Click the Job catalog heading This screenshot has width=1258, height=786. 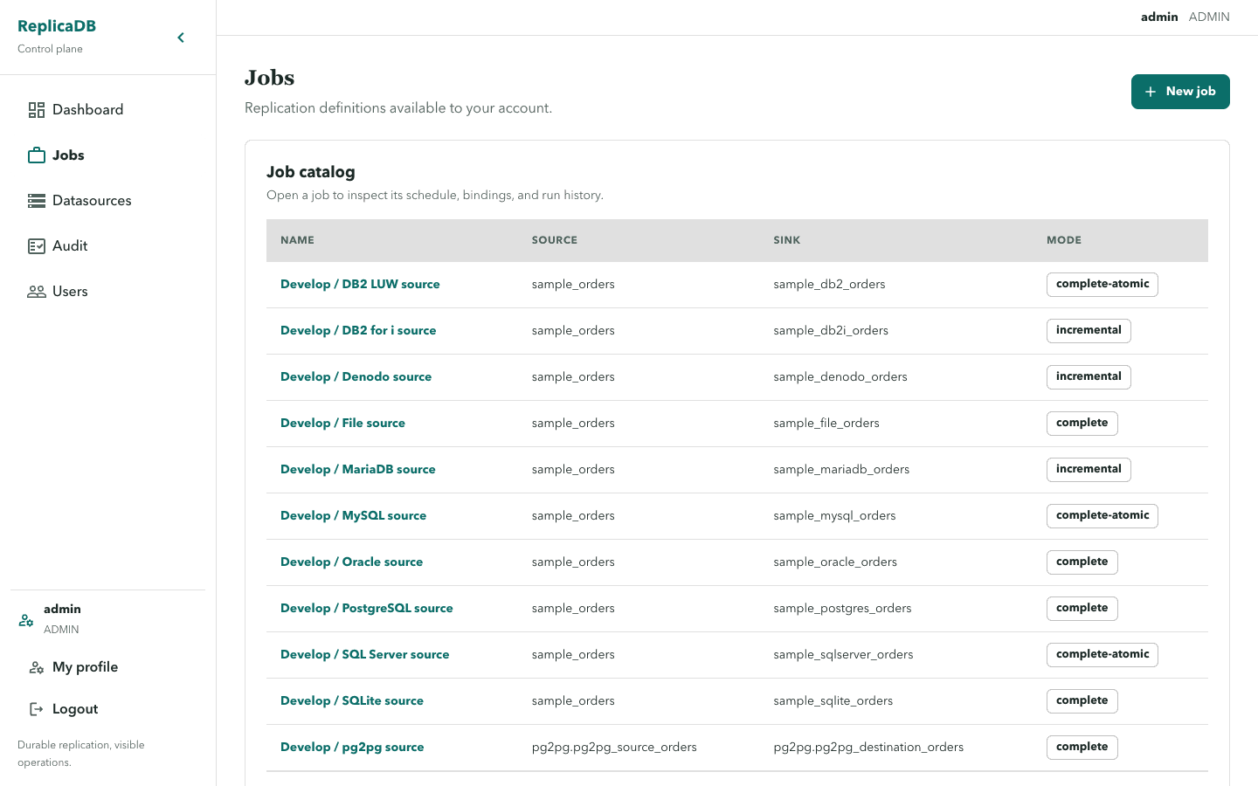click(311, 173)
